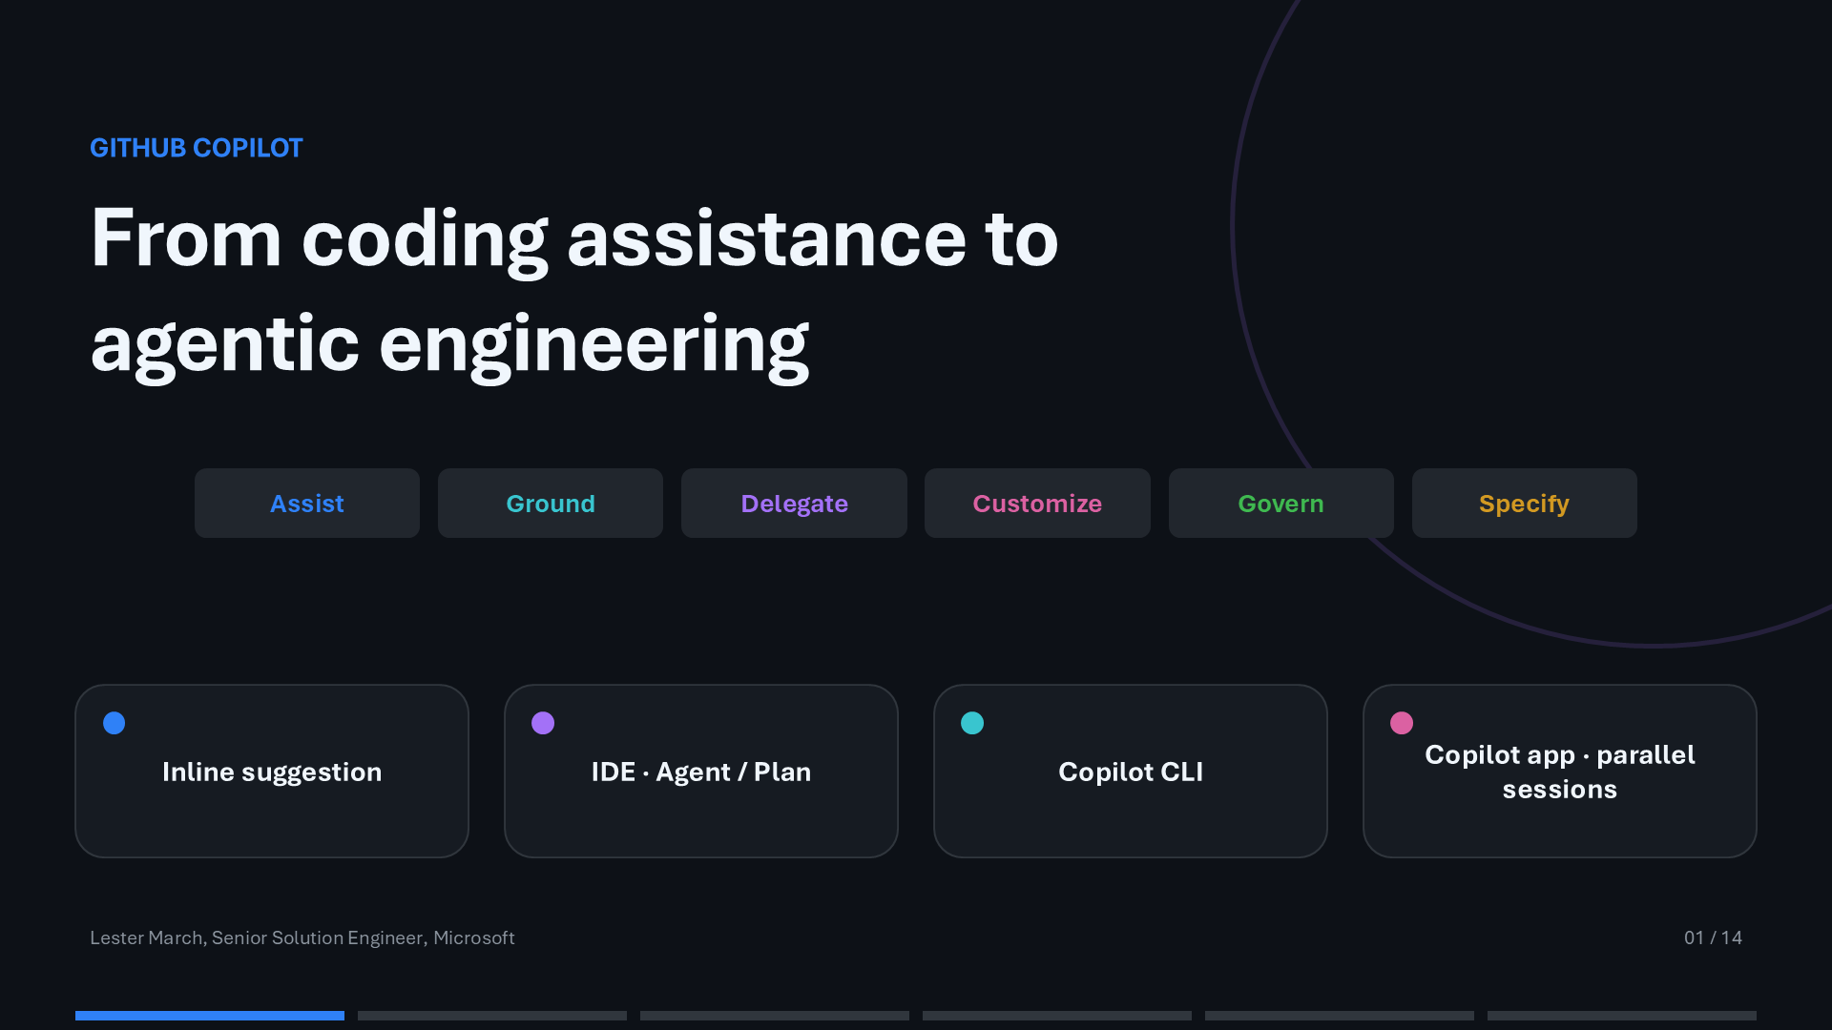Open the IDE · Agent / Plan card
The height and width of the screenshot is (1030, 1832).
pyautogui.click(x=701, y=771)
